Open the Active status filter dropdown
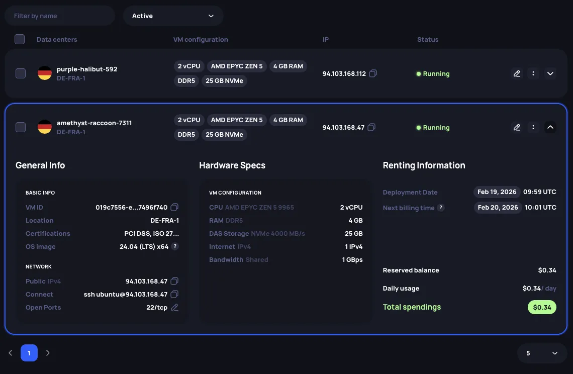The height and width of the screenshot is (374, 573). click(x=173, y=16)
